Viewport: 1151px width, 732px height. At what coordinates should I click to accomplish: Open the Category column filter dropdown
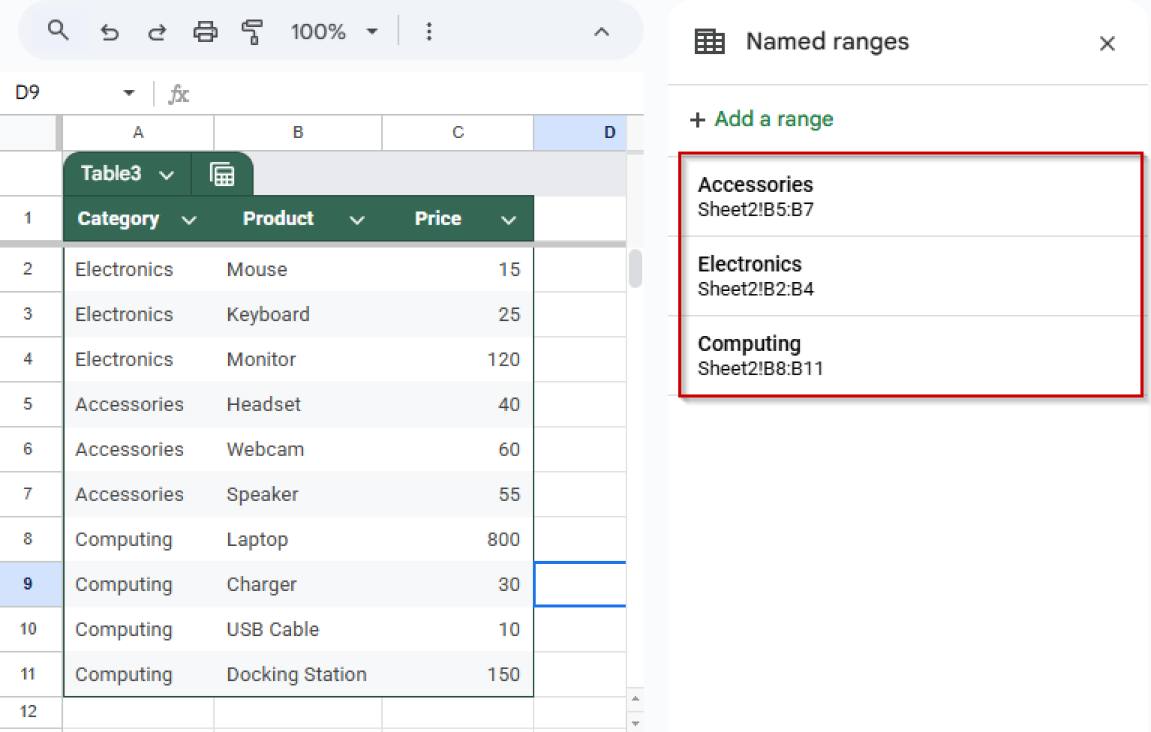point(190,219)
